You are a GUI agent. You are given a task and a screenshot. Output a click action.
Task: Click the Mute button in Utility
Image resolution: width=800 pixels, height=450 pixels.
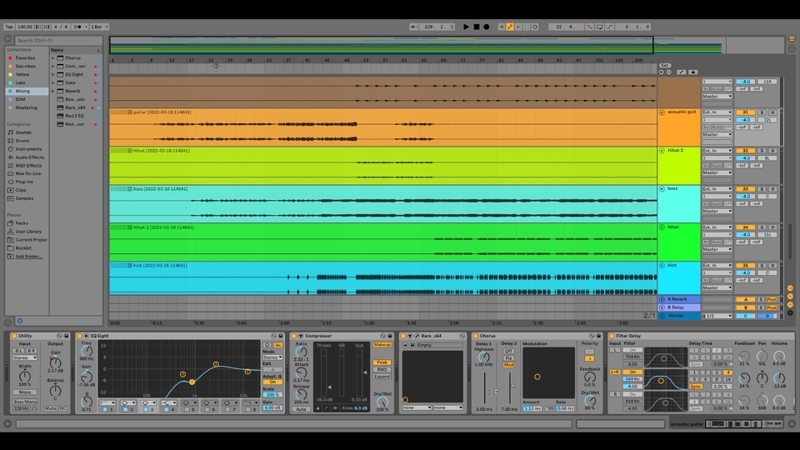coord(51,408)
